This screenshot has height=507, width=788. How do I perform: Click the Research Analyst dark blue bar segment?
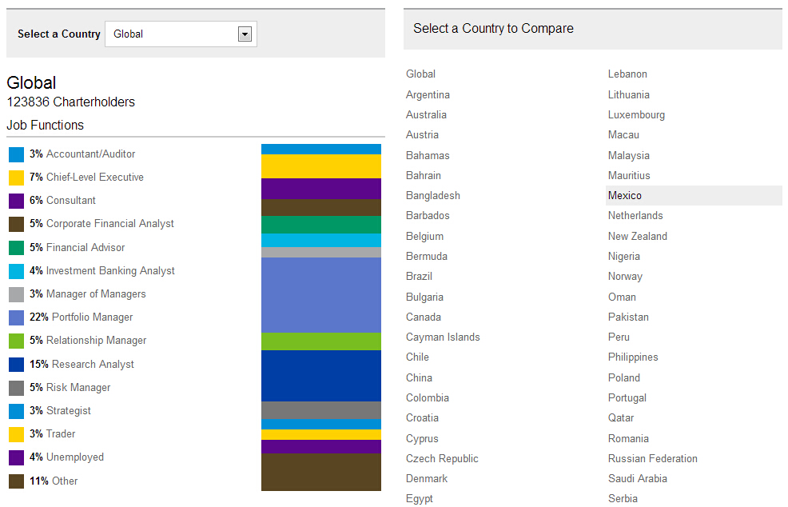tap(320, 376)
